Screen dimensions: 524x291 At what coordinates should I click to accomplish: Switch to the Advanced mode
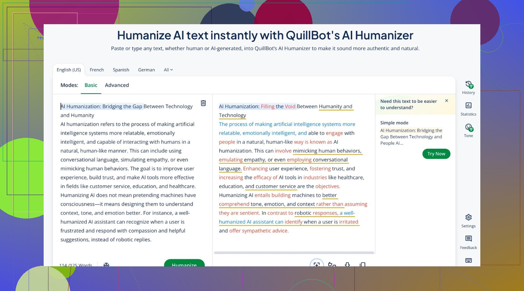(117, 85)
